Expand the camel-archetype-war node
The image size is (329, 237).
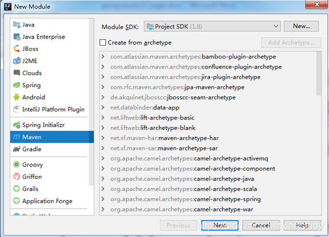tap(103, 209)
